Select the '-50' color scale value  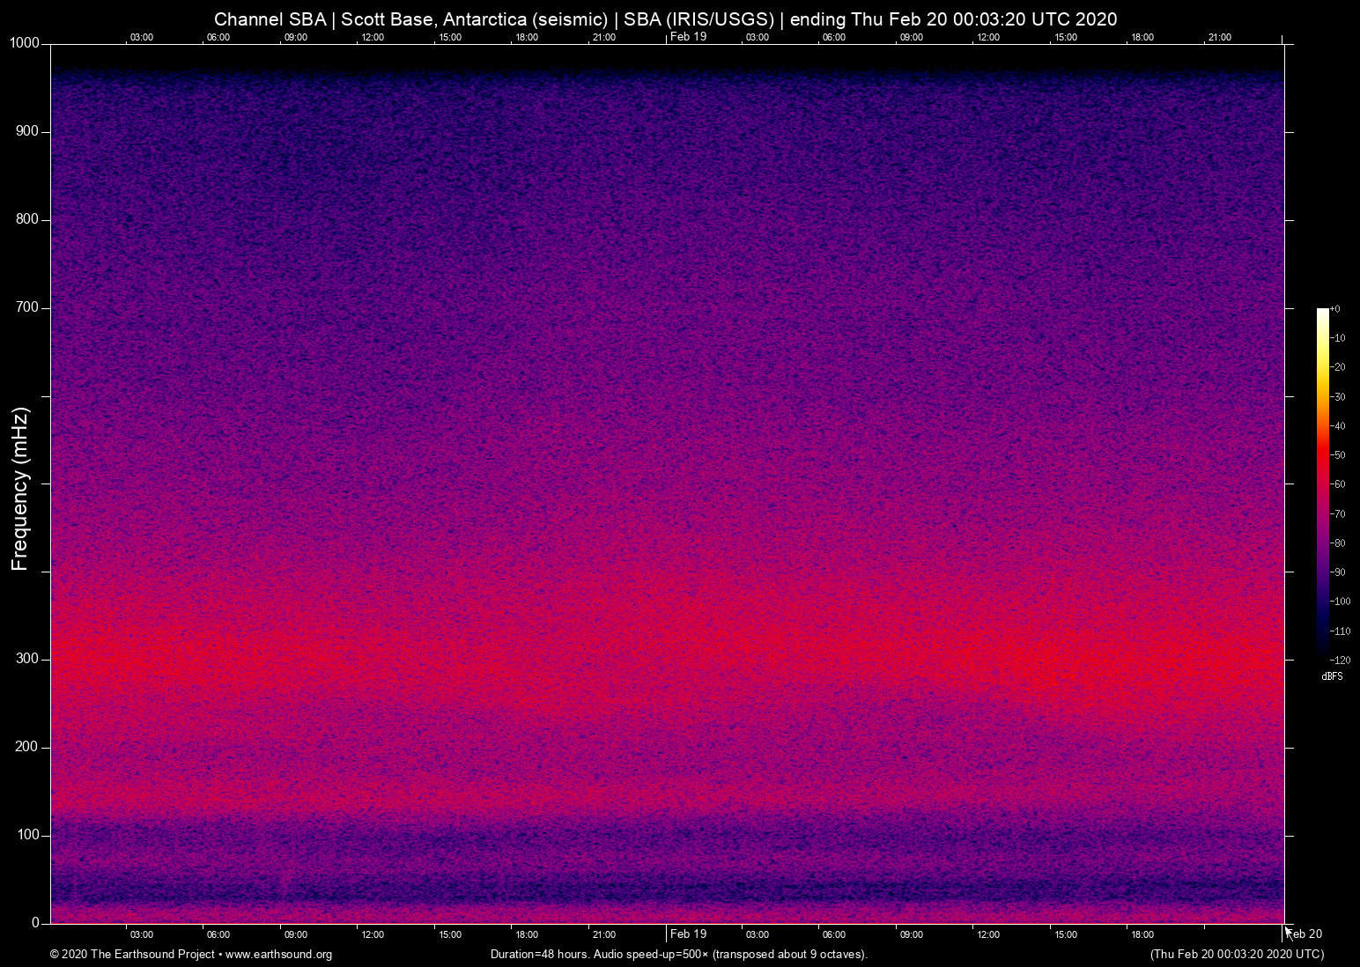tap(1337, 455)
